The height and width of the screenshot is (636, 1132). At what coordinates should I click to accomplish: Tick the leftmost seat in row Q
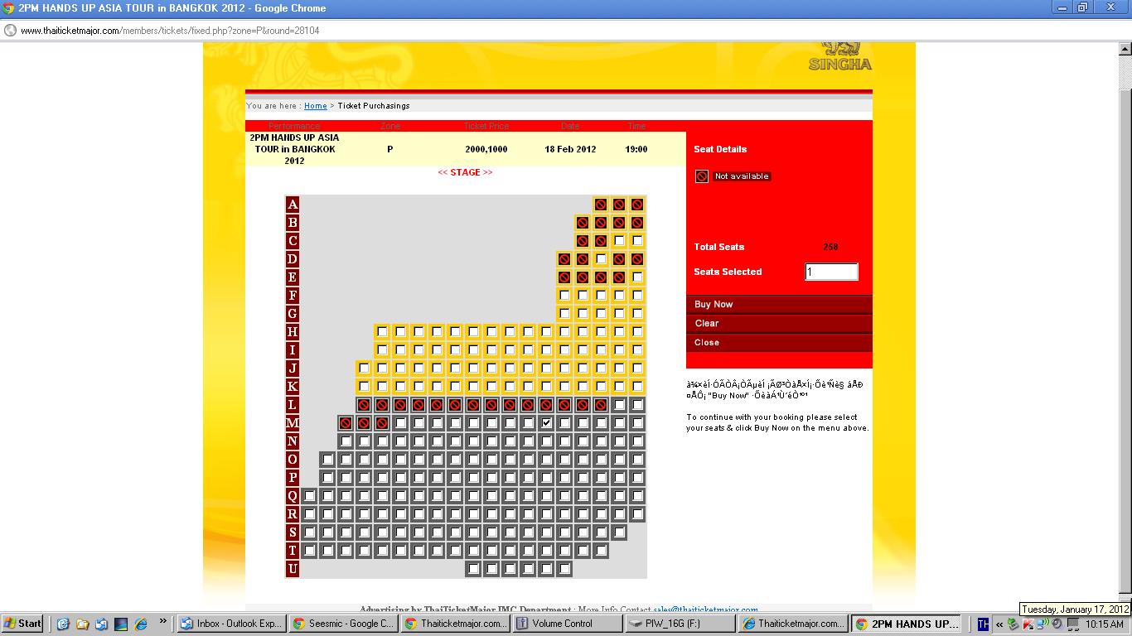tap(309, 496)
